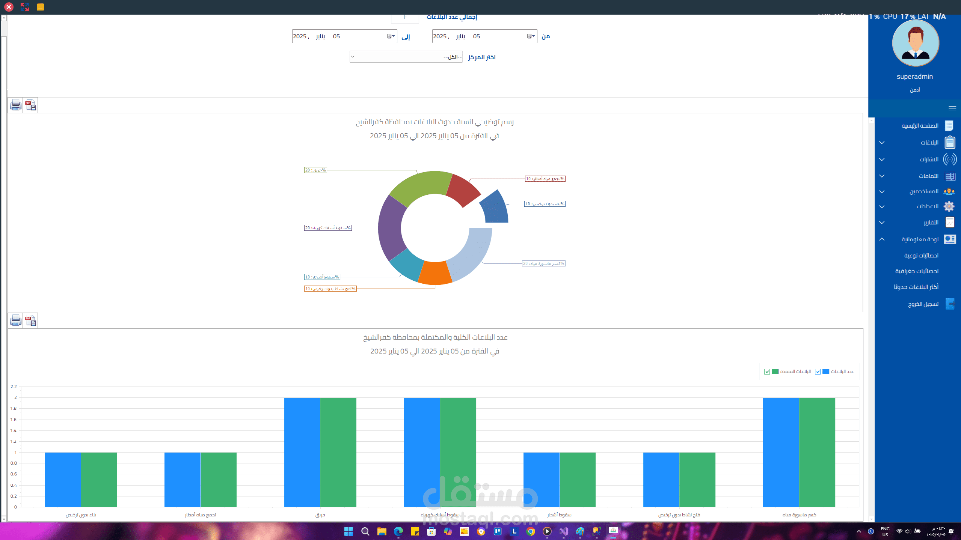
Task: Expand the التقارير sidebar menu
Action: pos(931,223)
